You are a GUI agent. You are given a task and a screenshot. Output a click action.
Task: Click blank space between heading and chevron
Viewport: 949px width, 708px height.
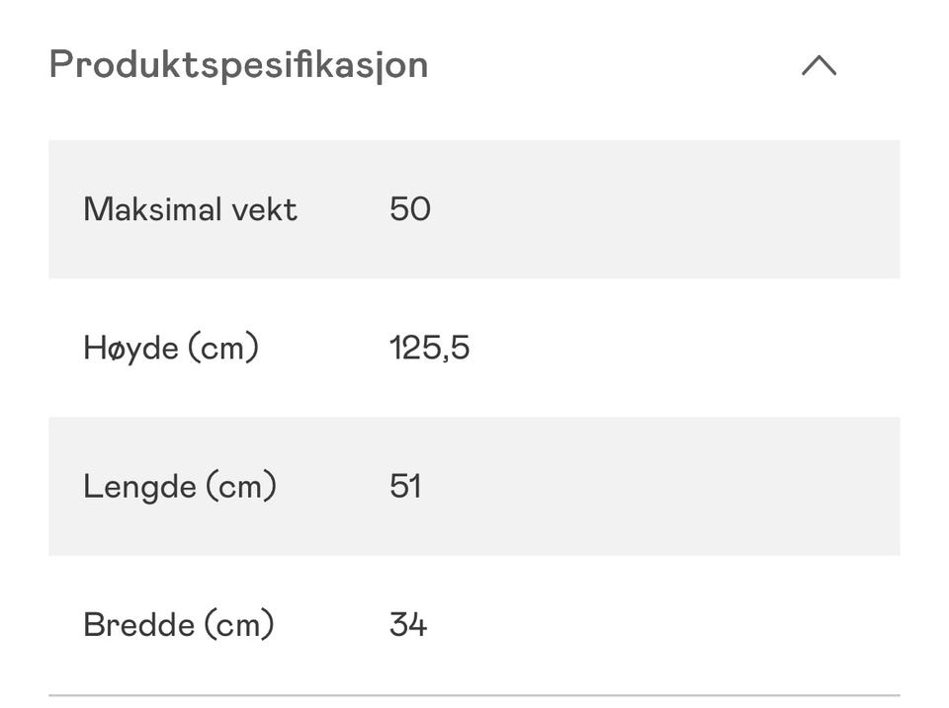614,65
